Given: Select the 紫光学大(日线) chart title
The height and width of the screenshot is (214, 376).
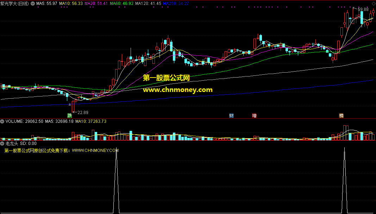Looking at the screenshot, I should point(15,4).
